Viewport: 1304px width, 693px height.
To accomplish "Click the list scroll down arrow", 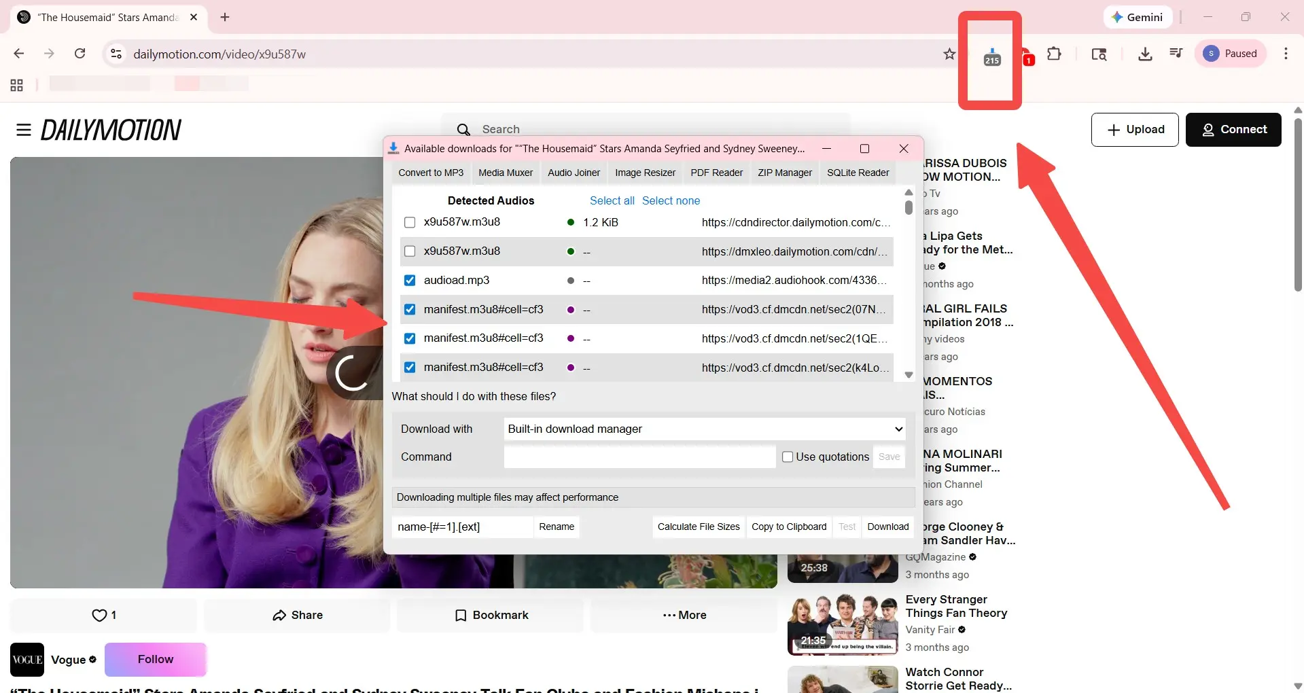I will pyautogui.click(x=909, y=375).
